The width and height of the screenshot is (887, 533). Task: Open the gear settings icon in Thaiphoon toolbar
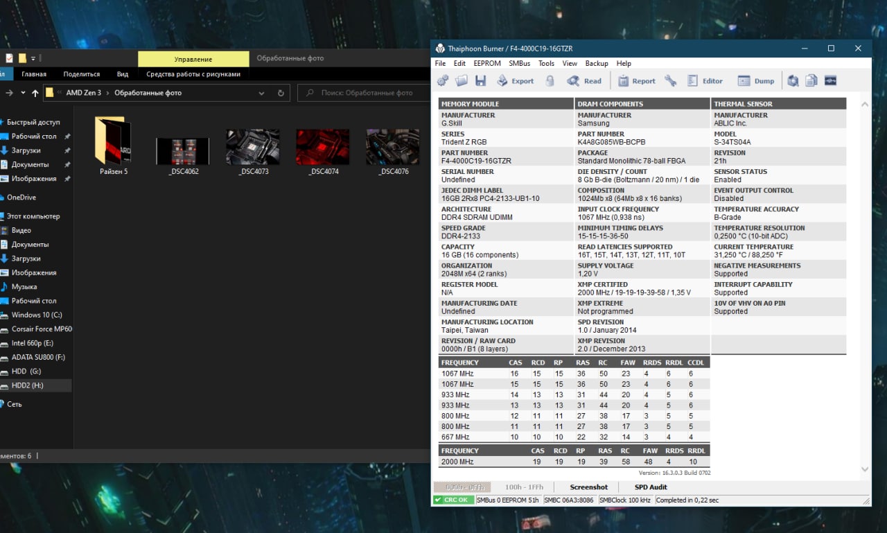click(x=443, y=81)
